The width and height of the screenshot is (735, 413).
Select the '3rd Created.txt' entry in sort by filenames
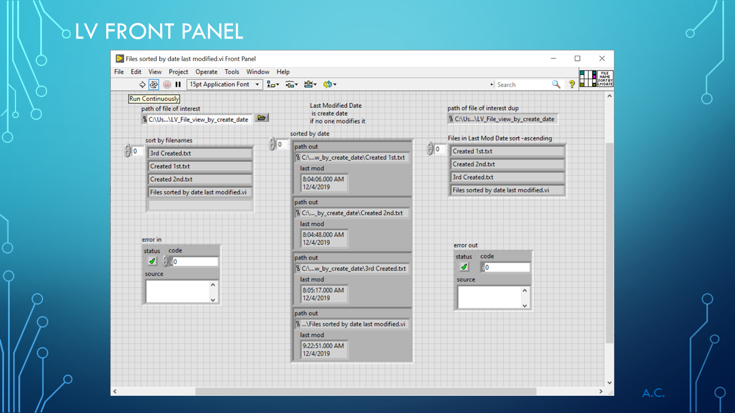pyautogui.click(x=200, y=153)
